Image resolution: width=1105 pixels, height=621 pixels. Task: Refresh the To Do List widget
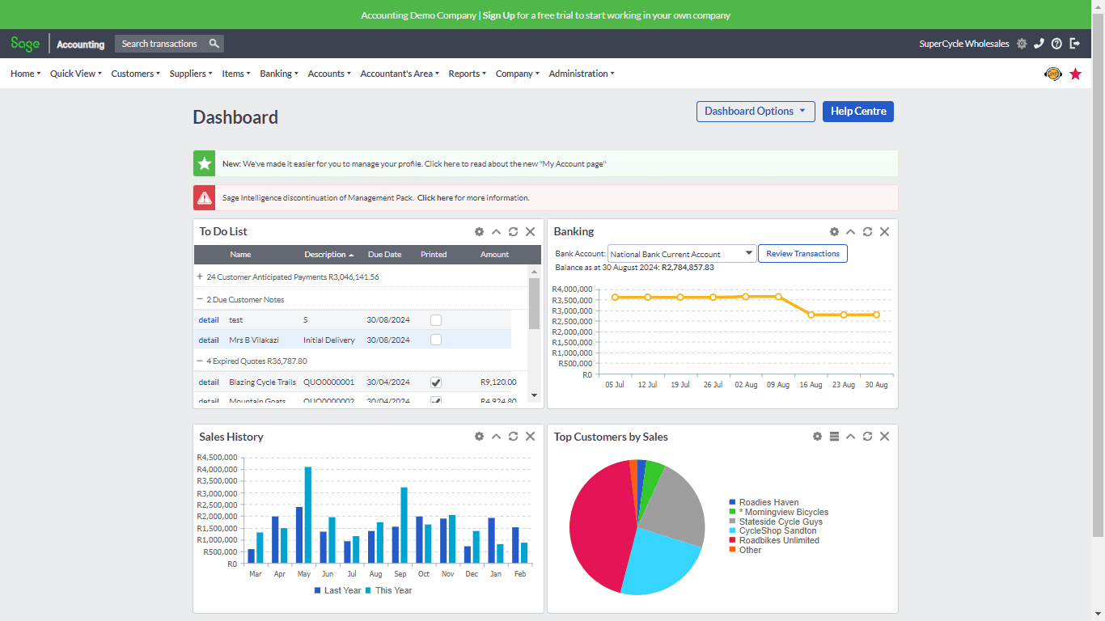(513, 231)
